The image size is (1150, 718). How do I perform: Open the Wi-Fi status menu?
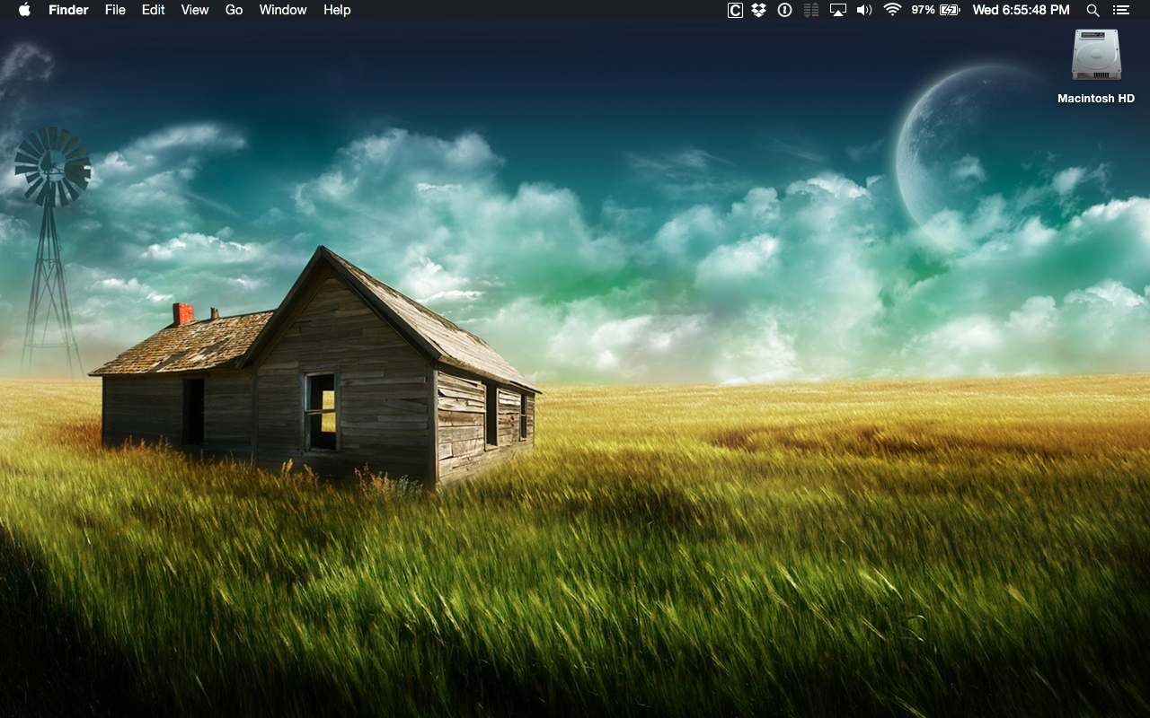892,10
